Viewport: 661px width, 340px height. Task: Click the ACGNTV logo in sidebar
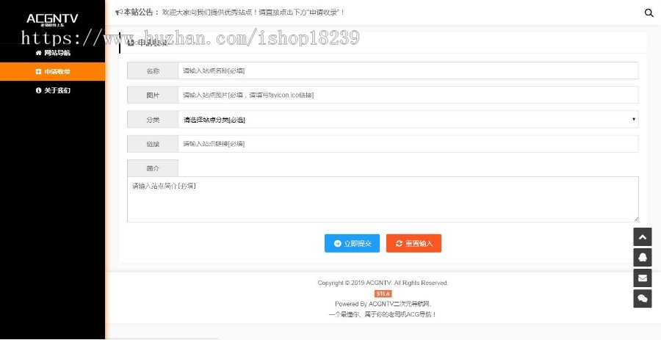[x=52, y=19]
